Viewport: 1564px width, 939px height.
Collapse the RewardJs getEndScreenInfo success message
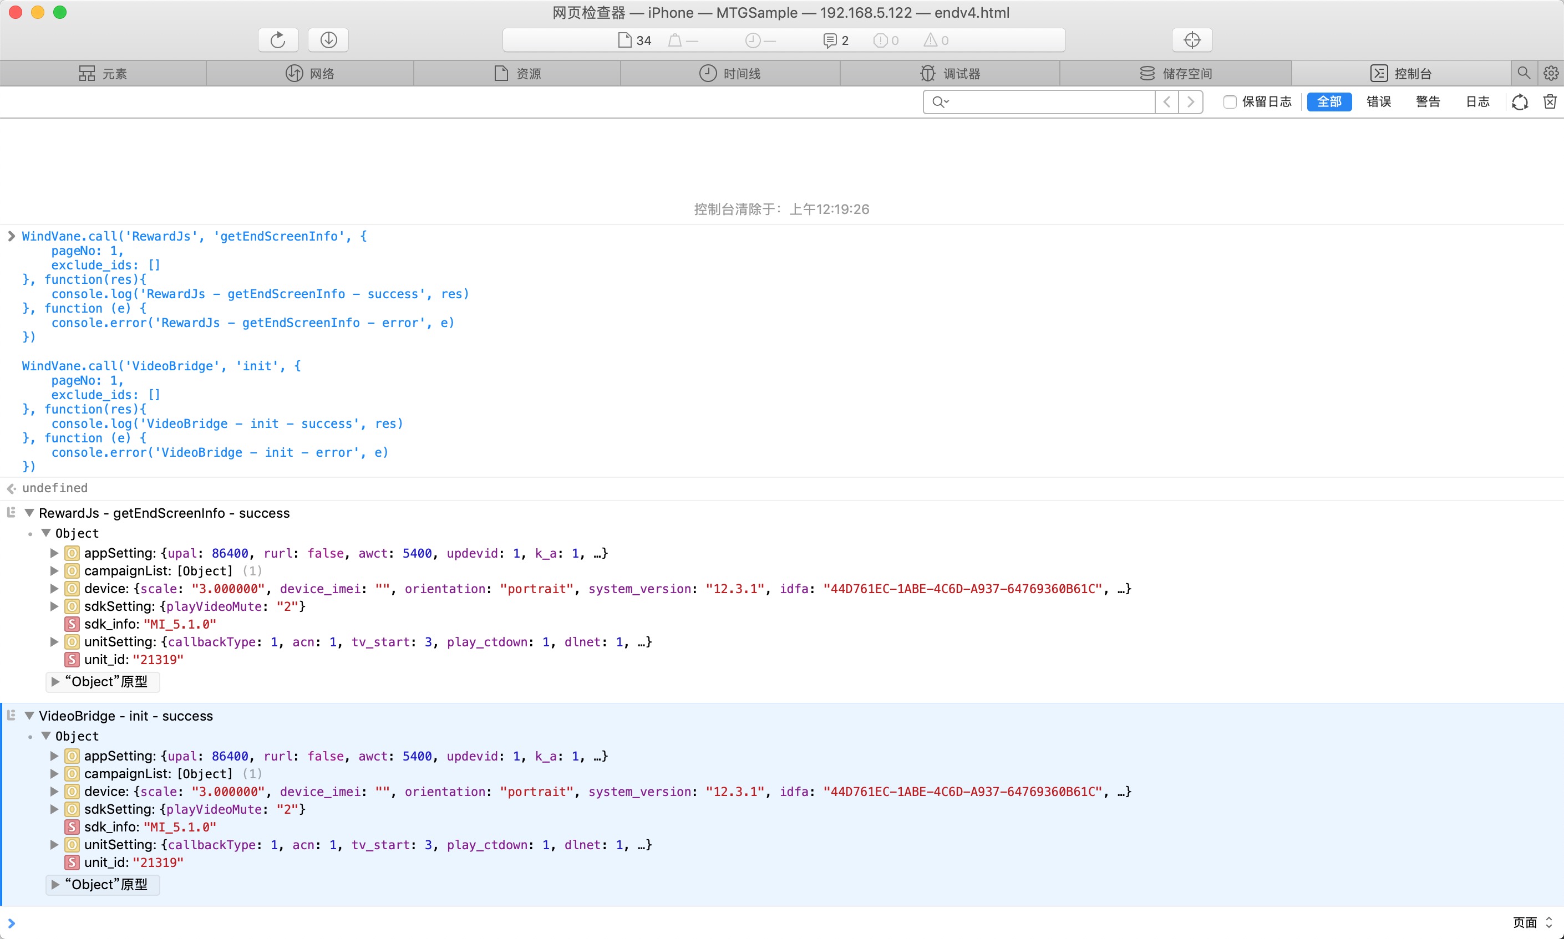[x=29, y=513]
